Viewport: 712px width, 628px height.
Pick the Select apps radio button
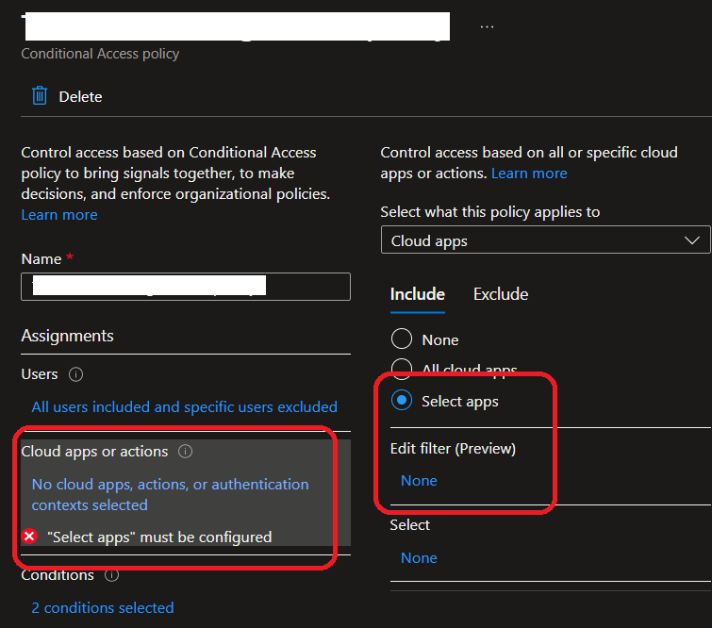(402, 401)
